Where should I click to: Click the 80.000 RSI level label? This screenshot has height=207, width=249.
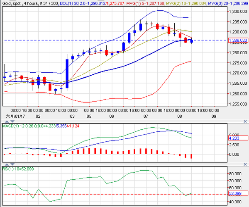(x=236, y=174)
